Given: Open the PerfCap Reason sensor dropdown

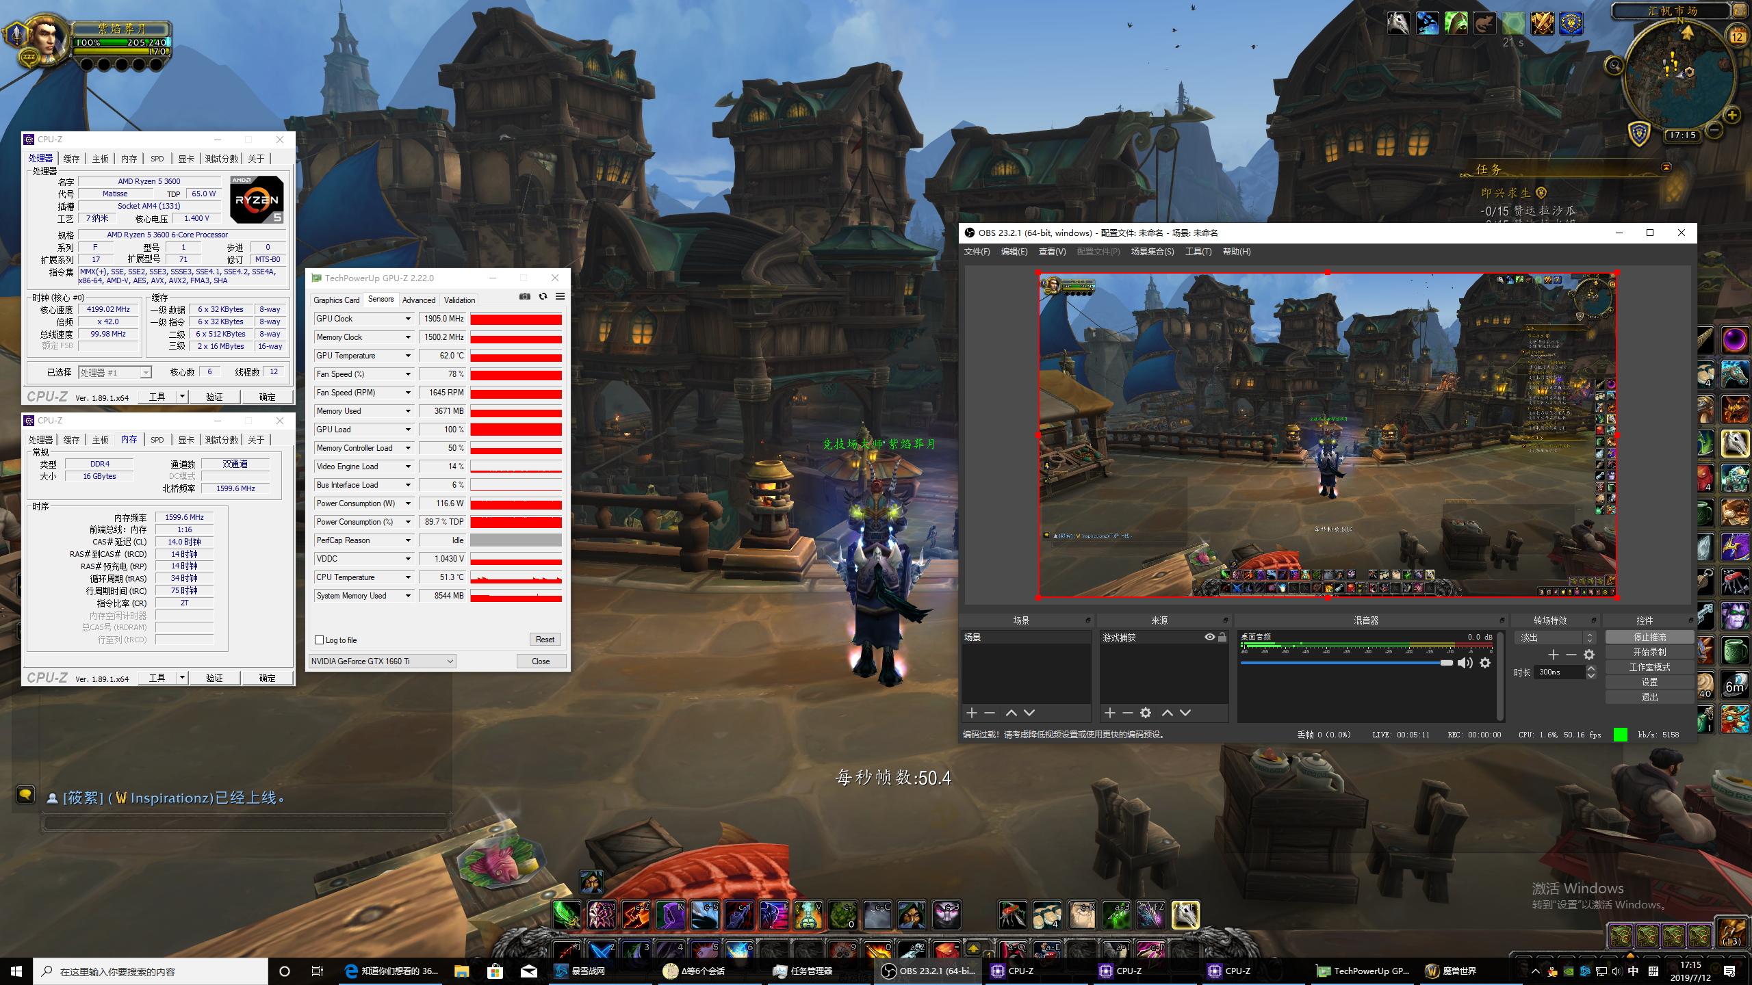Looking at the screenshot, I should click(408, 540).
